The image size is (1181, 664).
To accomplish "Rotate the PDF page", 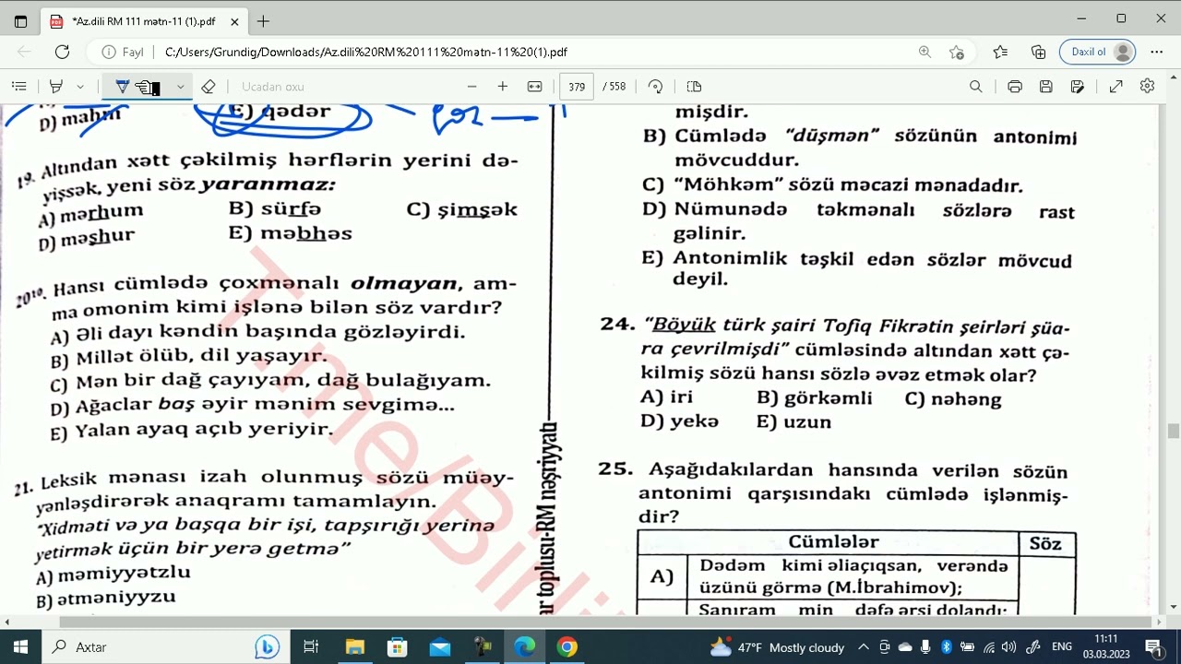I will pos(655,87).
